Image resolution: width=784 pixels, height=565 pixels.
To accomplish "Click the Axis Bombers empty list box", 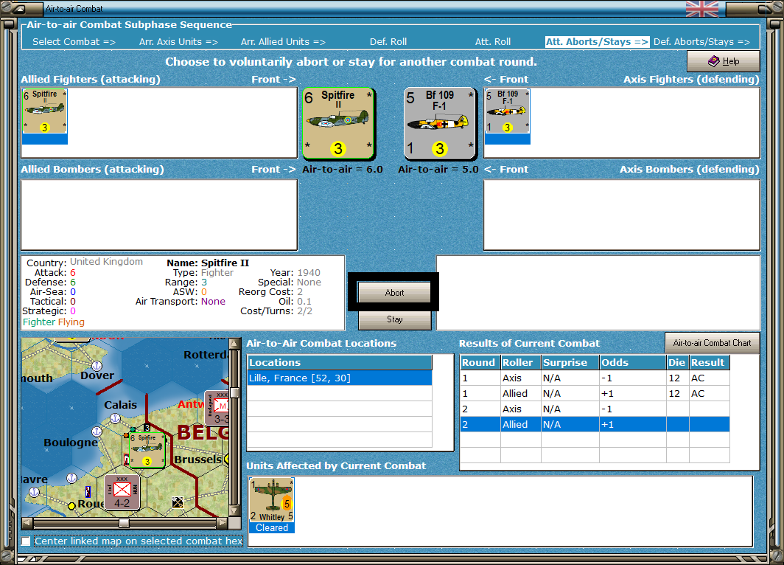I will coord(621,215).
